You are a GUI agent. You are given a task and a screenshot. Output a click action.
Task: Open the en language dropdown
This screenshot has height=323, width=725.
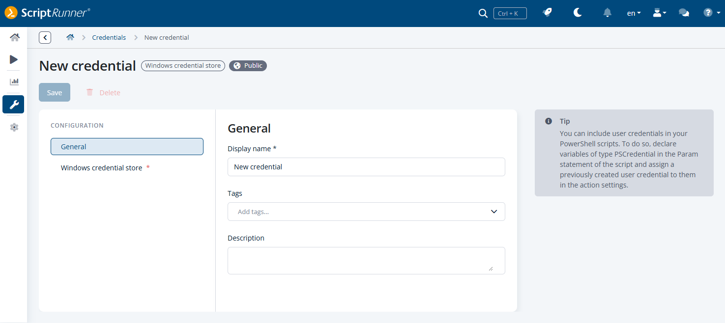pos(634,13)
